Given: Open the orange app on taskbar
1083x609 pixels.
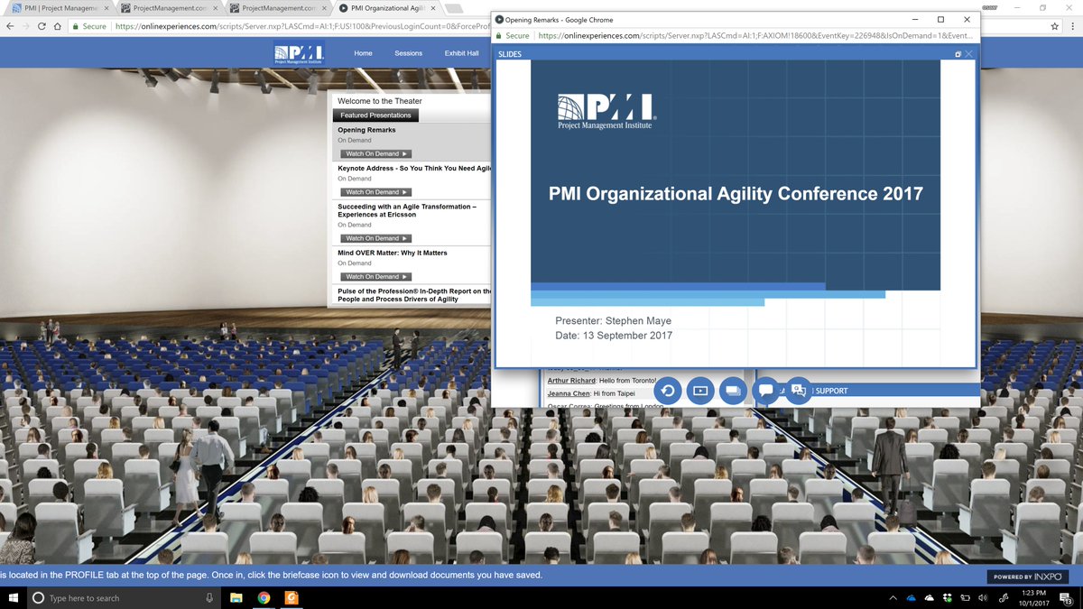Looking at the screenshot, I should (x=291, y=597).
